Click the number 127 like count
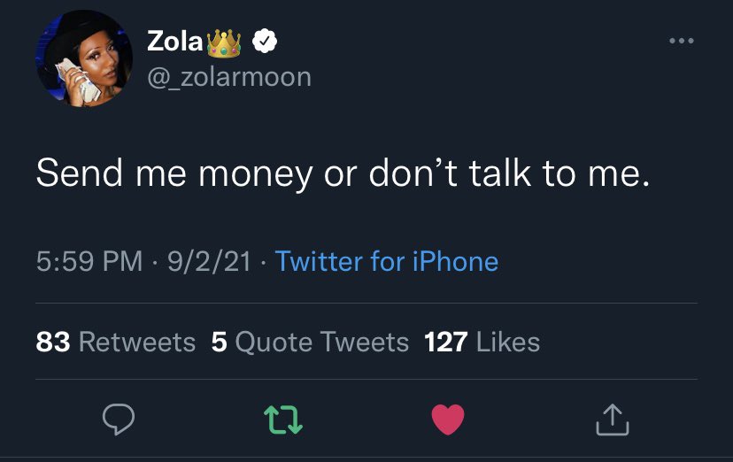The height and width of the screenshot is (462, 733). coord(446,342)
